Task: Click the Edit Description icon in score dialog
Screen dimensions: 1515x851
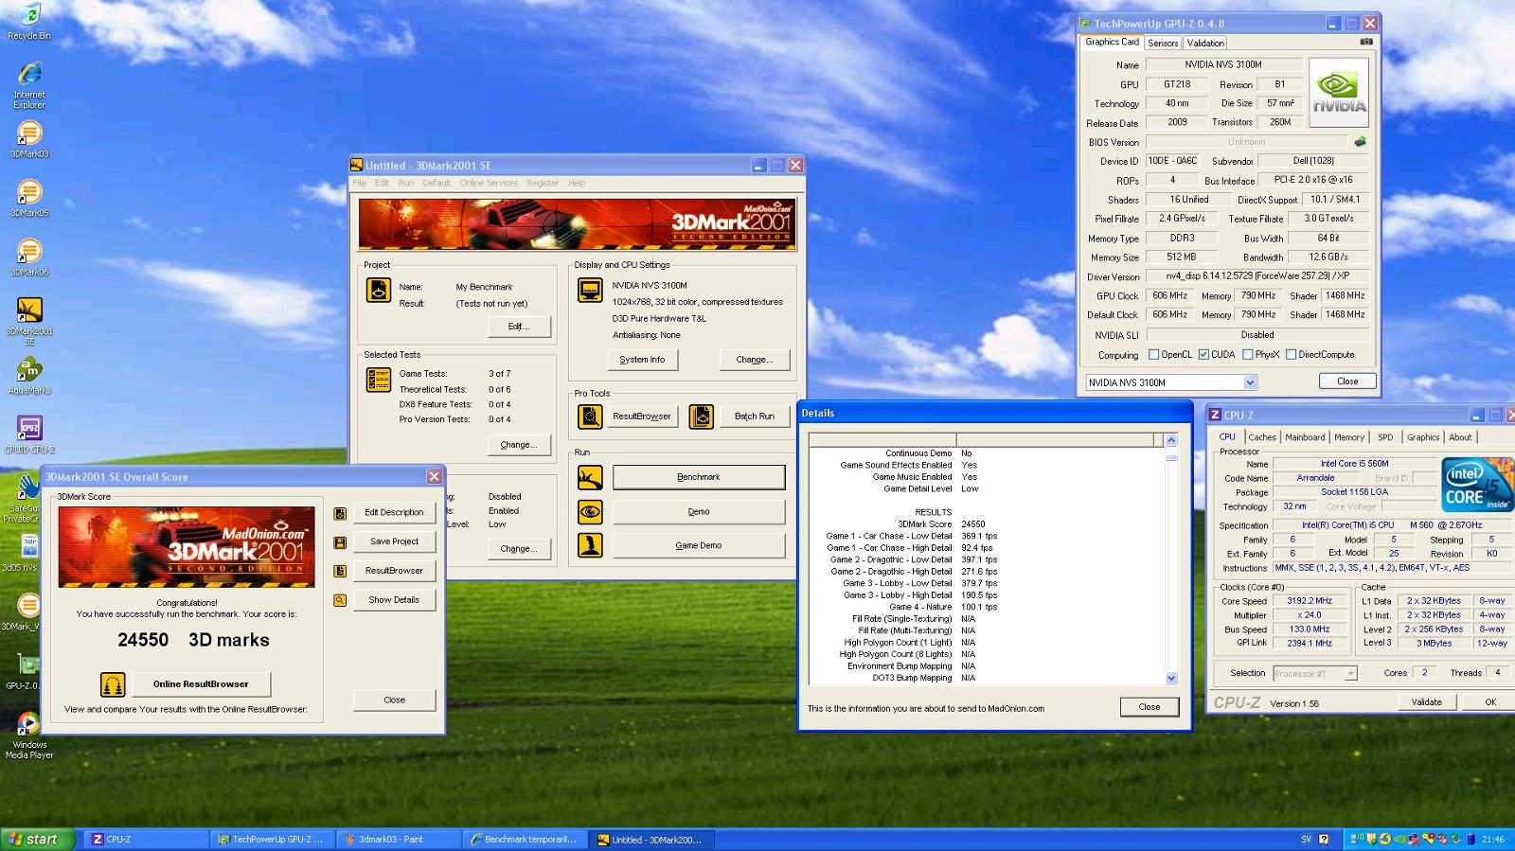Action: [340, 513]
